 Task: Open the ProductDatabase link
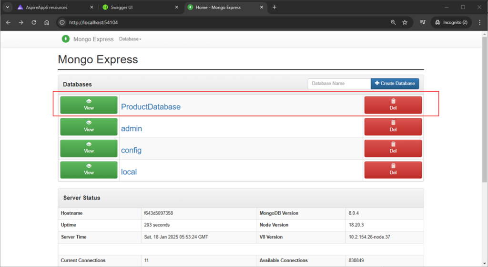click(151, 107)
